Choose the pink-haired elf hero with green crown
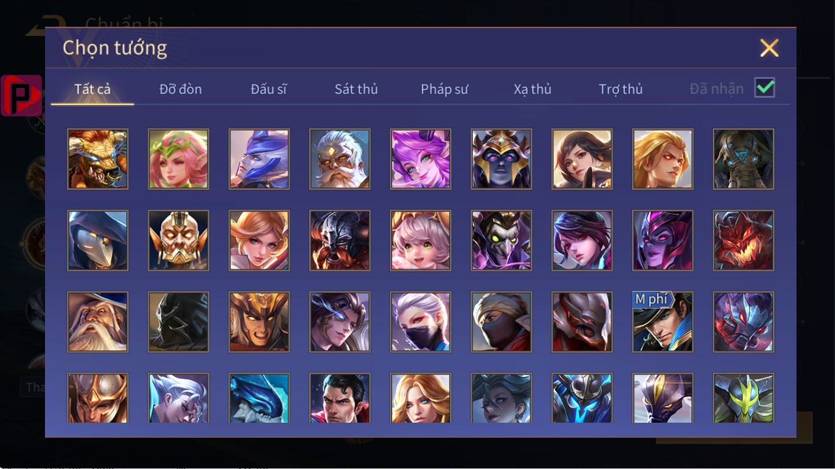The height and width of the screenshot is (469, 835). coord(179,159)
